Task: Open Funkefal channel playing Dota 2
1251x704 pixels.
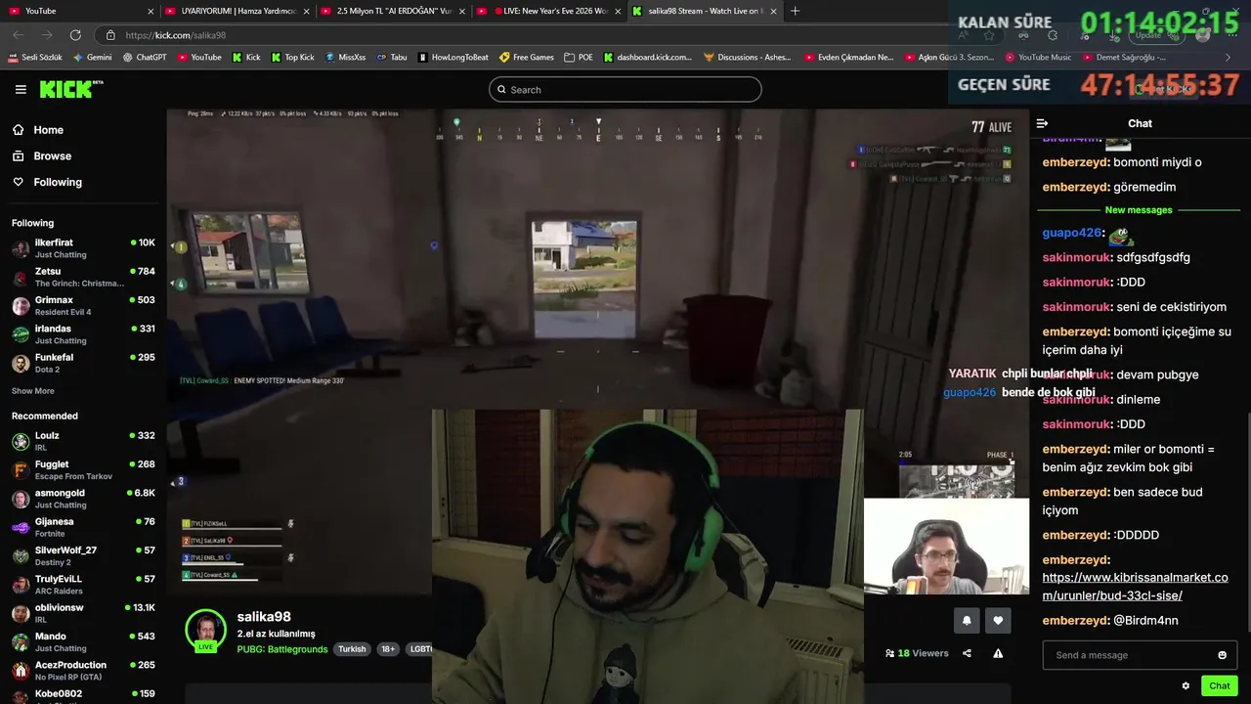Action: (x=83, y=363)
